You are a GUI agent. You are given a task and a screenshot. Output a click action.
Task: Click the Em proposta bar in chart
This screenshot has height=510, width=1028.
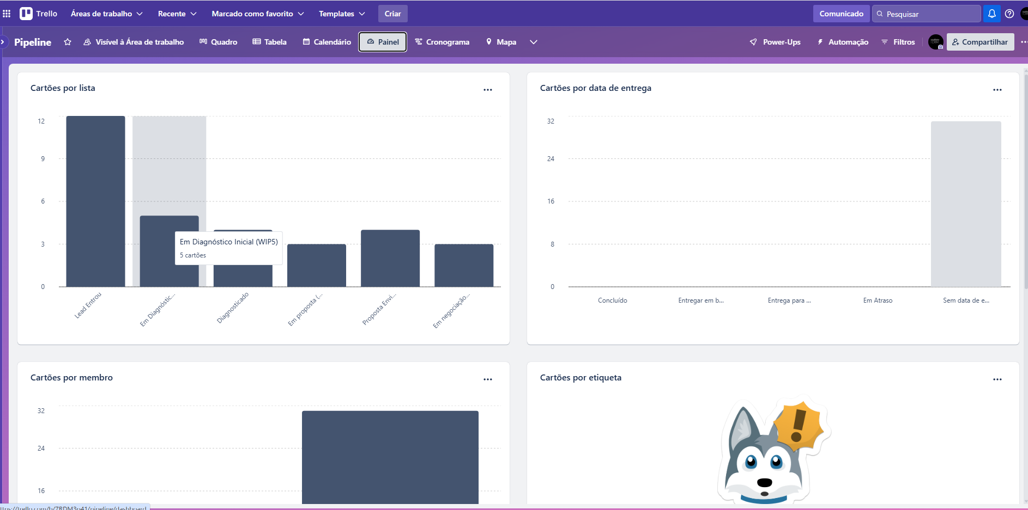pyautogui.click(x=317, y=265)
